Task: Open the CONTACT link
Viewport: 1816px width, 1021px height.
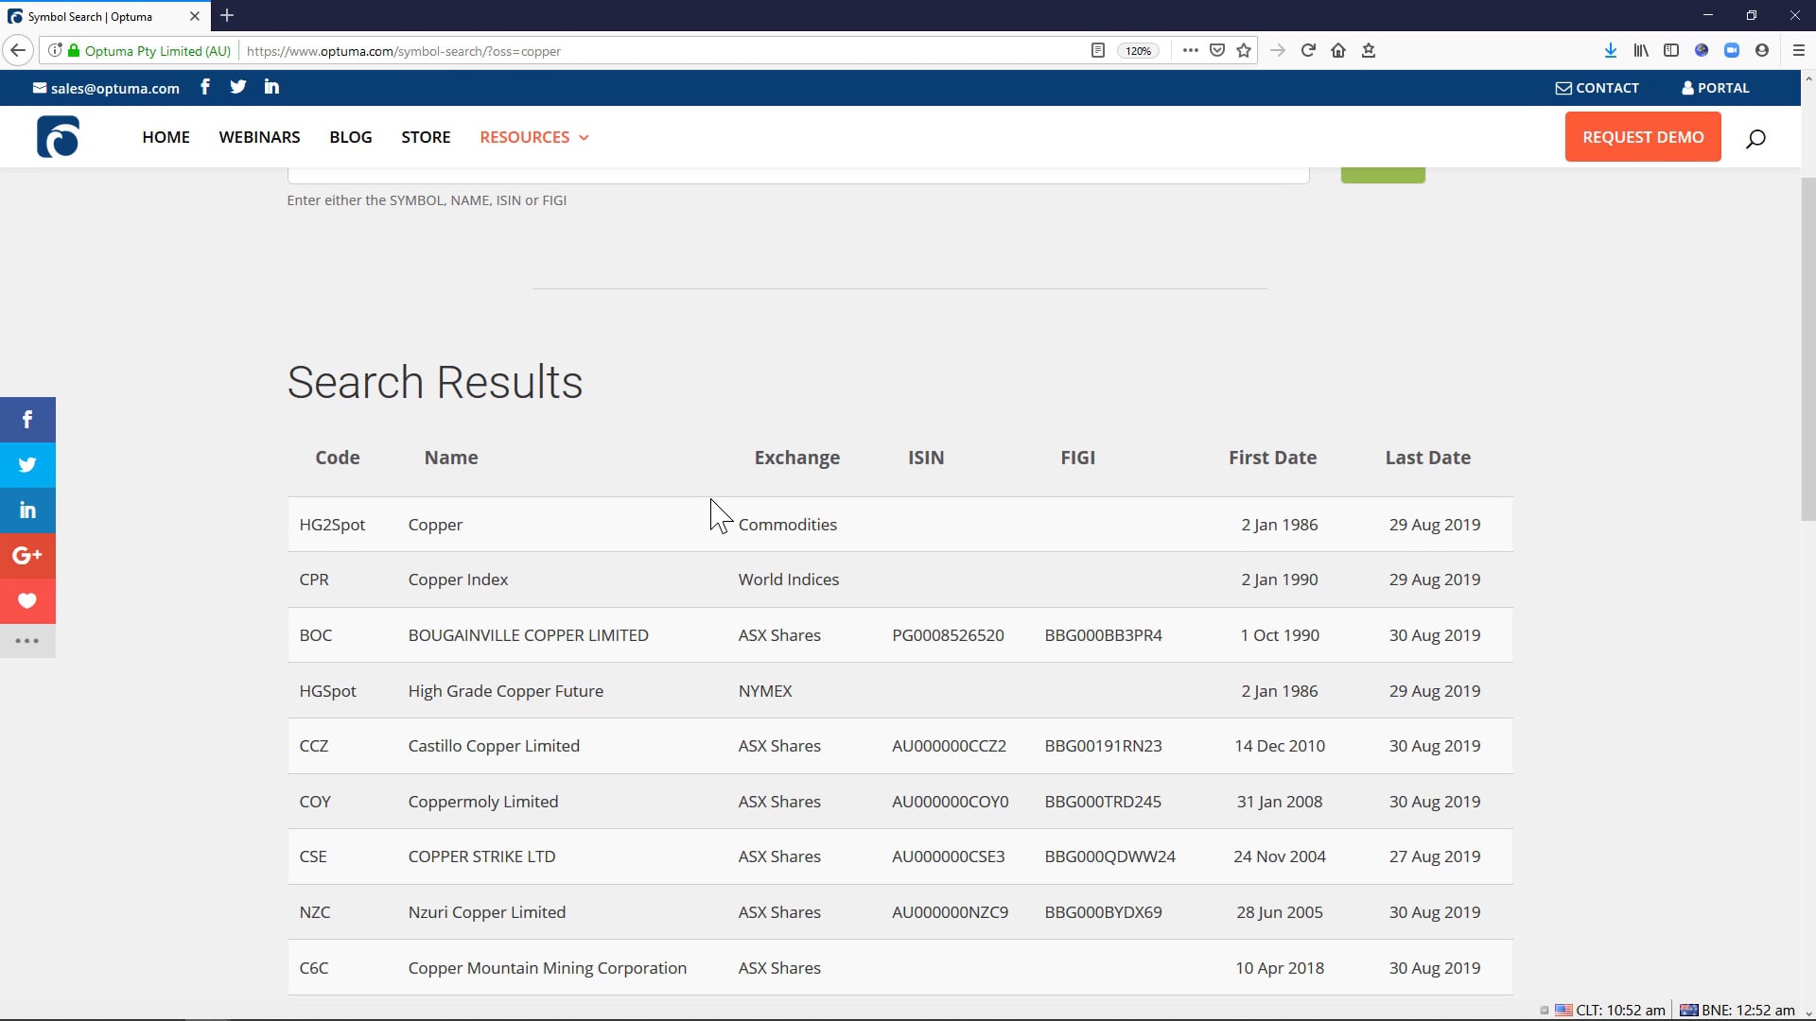Action: [x=1598, y=88]
